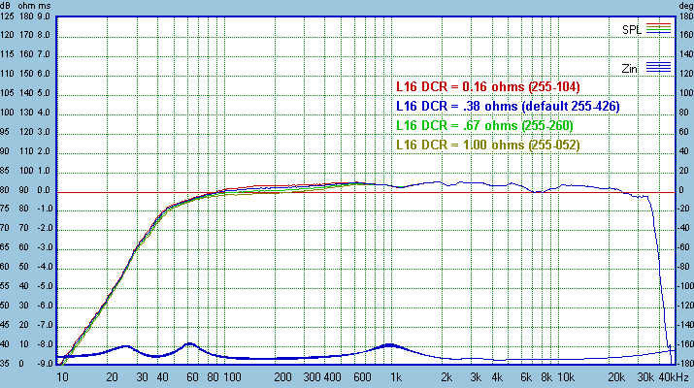The height and width of the screenshot is (388, 694).
Task: Select the blue .38 ohms default legend entry
Action: pos(507,106)
